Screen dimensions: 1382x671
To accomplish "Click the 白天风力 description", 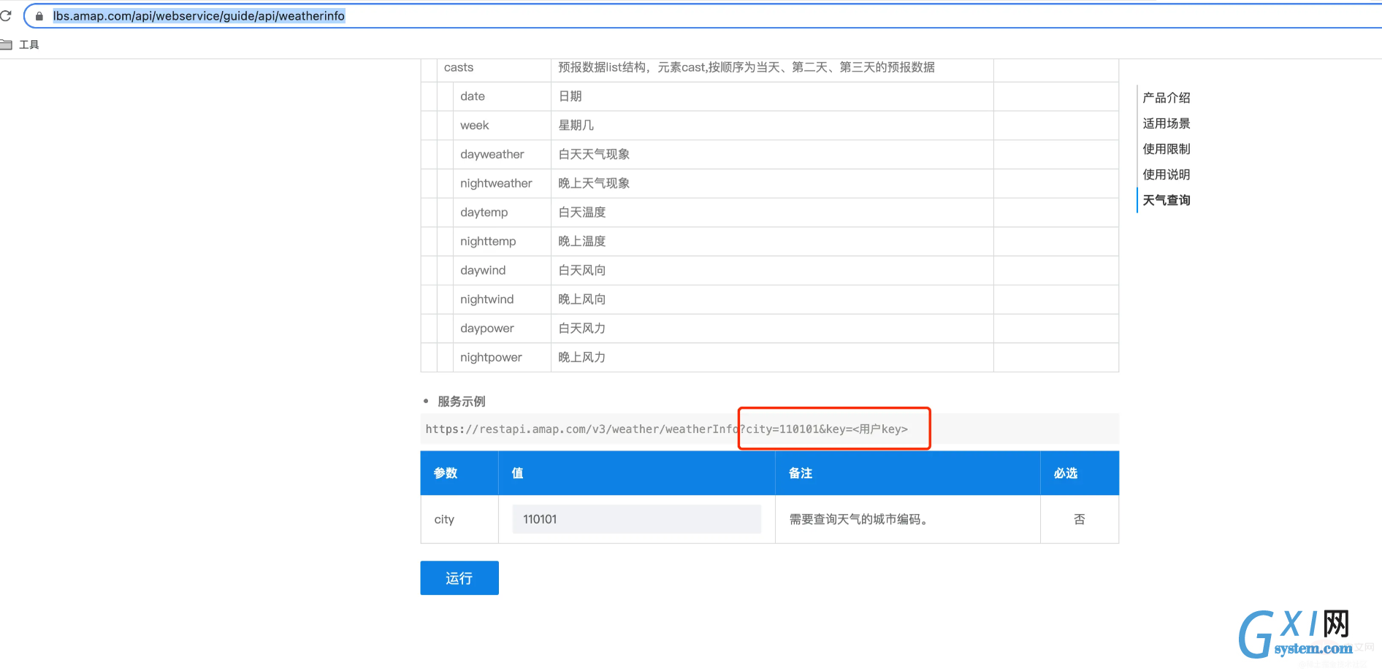I will (x=582, y=329).
